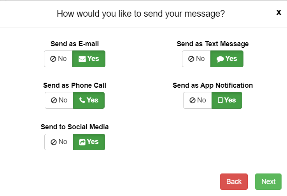Close the dialog with the X

click(278, 12)
